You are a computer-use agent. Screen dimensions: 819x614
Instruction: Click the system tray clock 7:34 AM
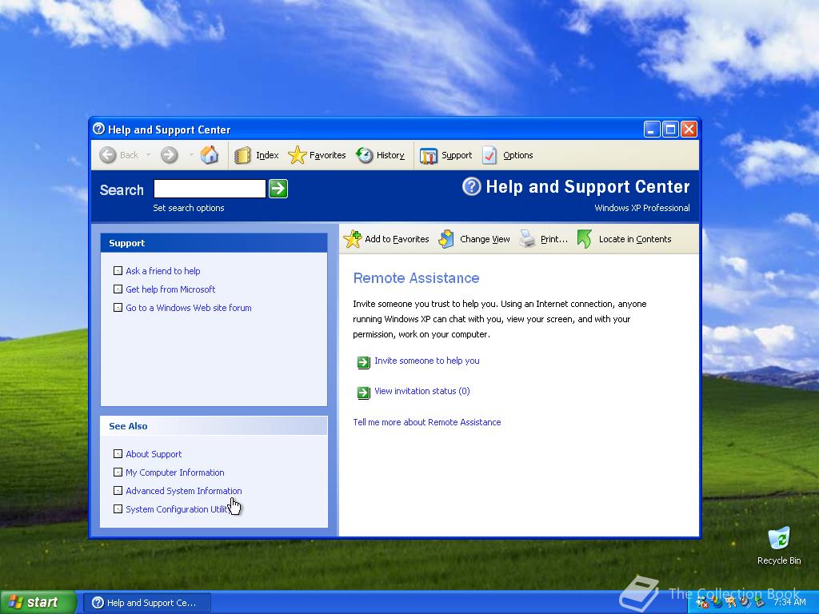pos(789,603)
